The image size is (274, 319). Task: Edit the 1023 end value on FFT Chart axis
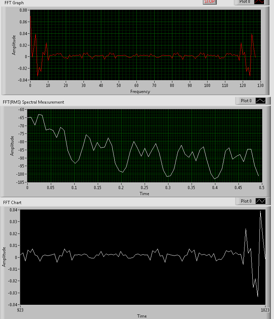coord(265,310)
